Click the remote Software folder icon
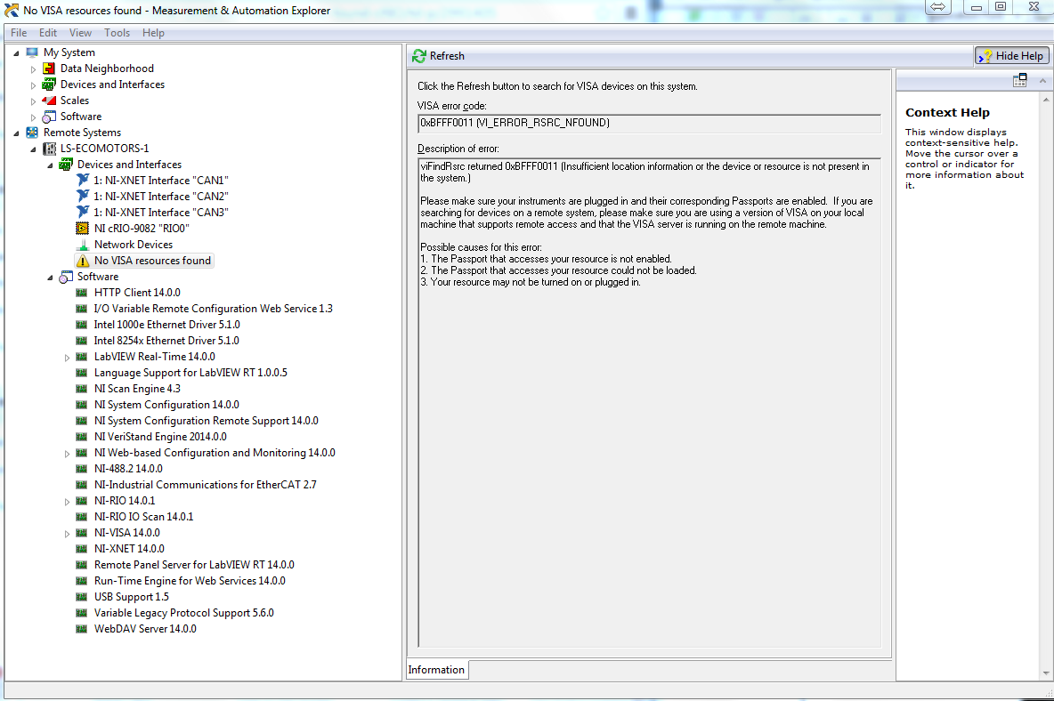The width and height of the screenshot is (1054, 701). point(66,277)
